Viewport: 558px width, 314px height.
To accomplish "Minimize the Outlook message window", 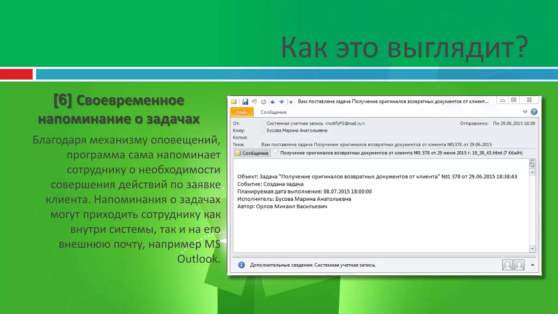I will [503, 100].
